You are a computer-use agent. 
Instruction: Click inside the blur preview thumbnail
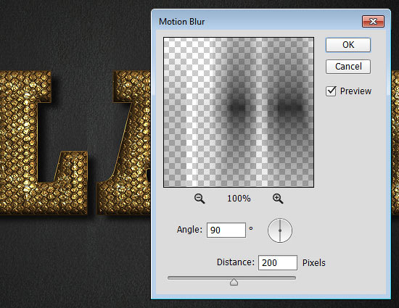[x=239, y=112]
